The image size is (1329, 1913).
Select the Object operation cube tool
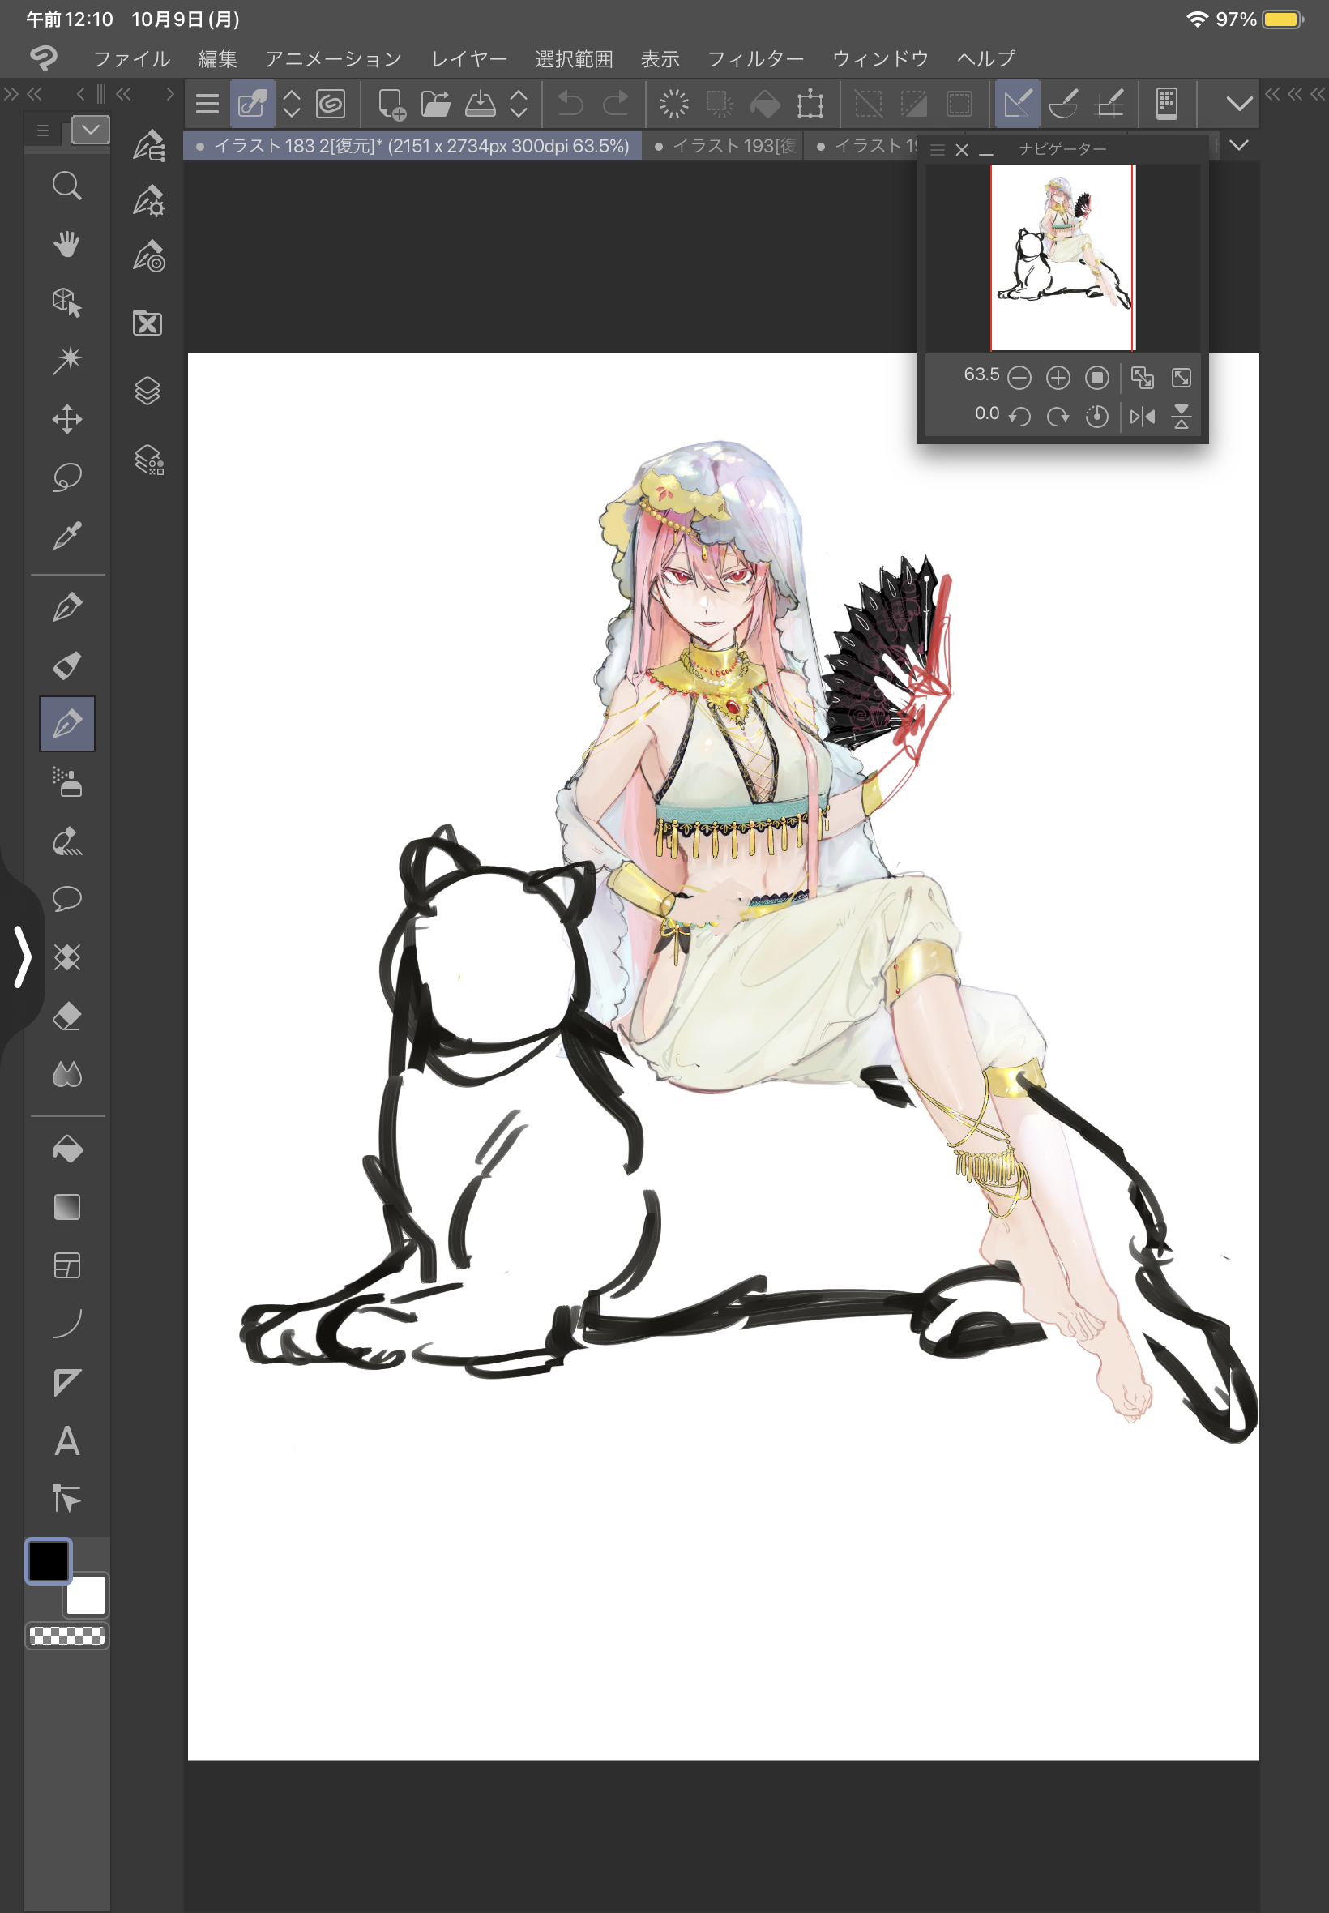coord(66,302)
